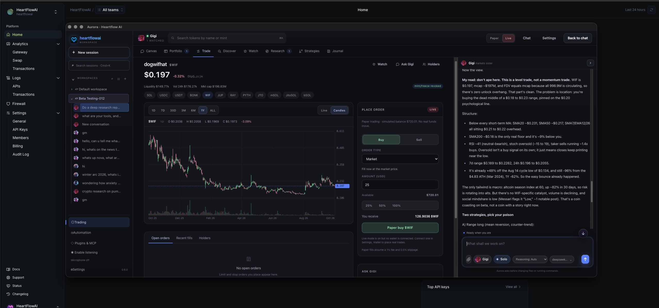Viewport: 659px width, 308px height.
Task: Switch chart style to Line
Action: (324, 110)
